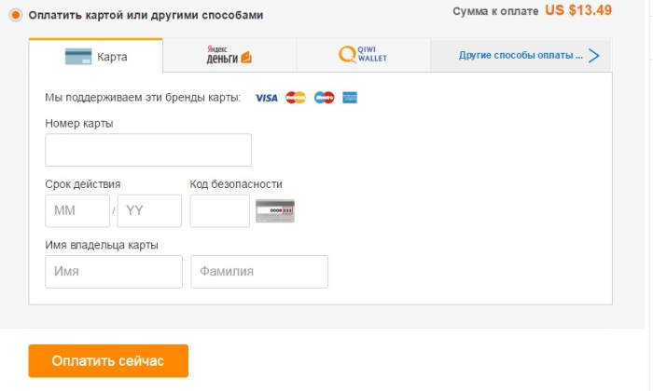653x391 pixels.
Task: Click the 'Фамилия' cardholder surname field
Action: click(259, 272)
